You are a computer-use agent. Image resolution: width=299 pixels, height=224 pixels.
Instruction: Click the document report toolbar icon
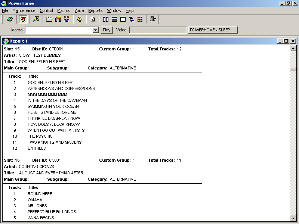coord(93,19)
